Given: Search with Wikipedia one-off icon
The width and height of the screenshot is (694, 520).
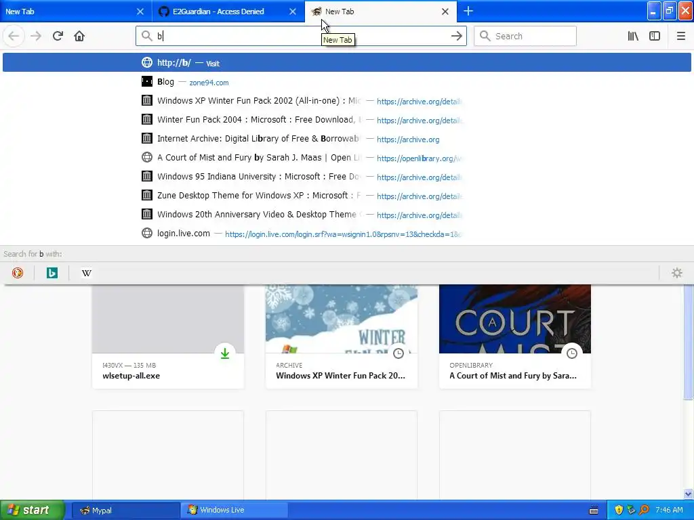Looking at the screenshot, I should tap(86, 273).
